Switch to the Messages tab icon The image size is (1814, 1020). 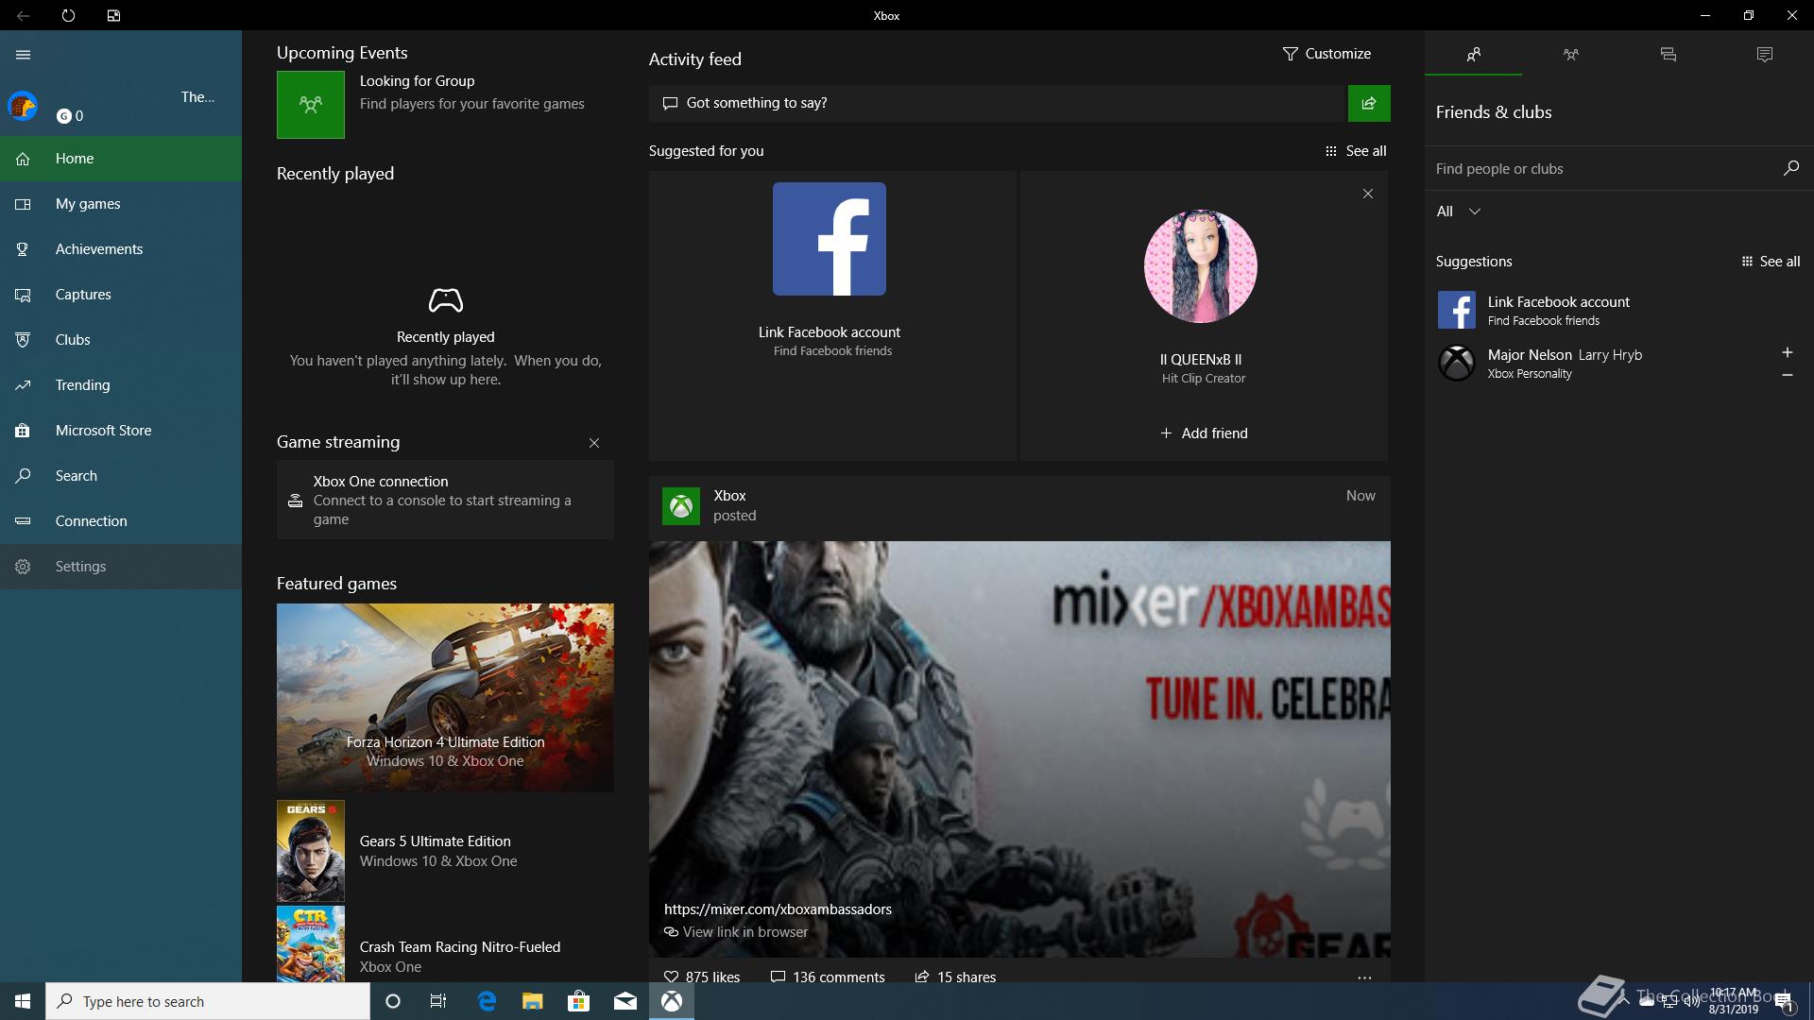click(1668, 55)
